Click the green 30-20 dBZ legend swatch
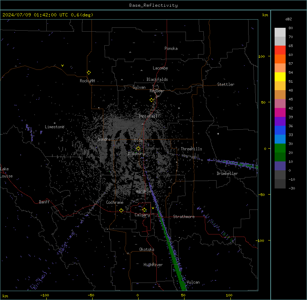This screenshot has width=307, height=300. [x=280, y=148]
